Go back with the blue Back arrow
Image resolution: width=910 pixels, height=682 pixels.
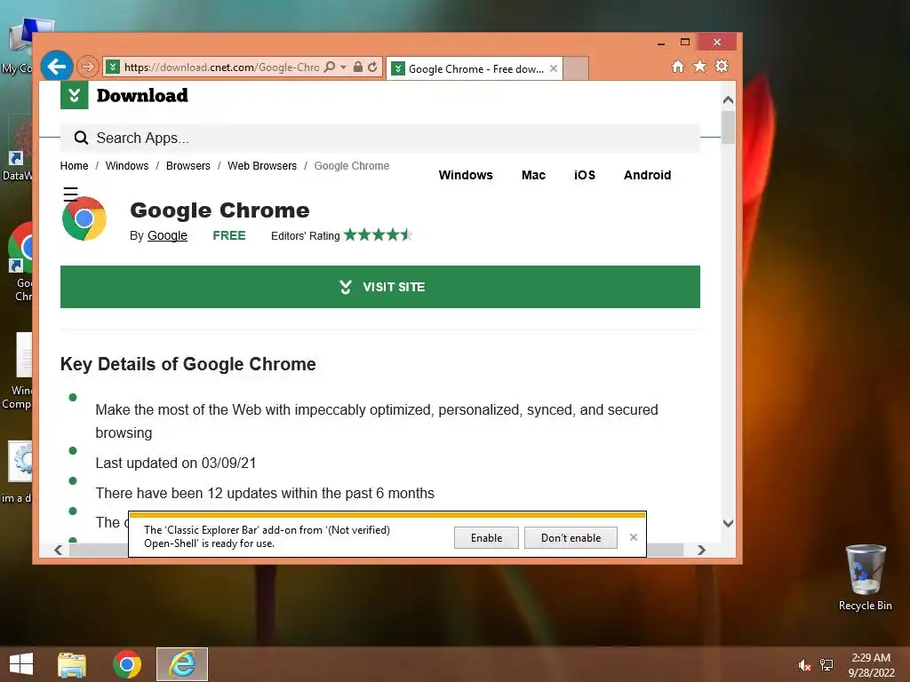pos(56,67)
